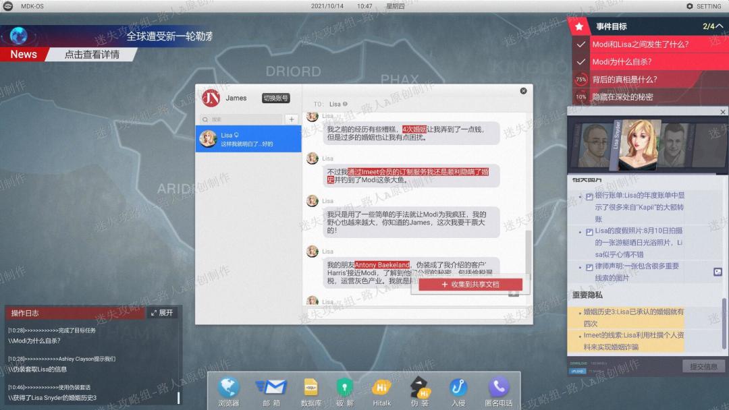
Task: Open the 破解 password cracking tool
Action: click(345, 390)
